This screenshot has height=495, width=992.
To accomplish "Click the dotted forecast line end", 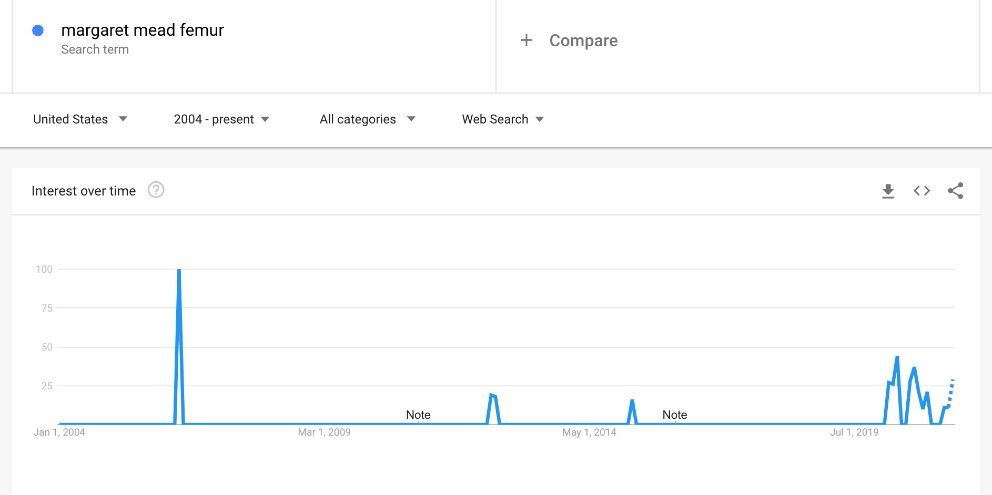I will click(953, 380).
